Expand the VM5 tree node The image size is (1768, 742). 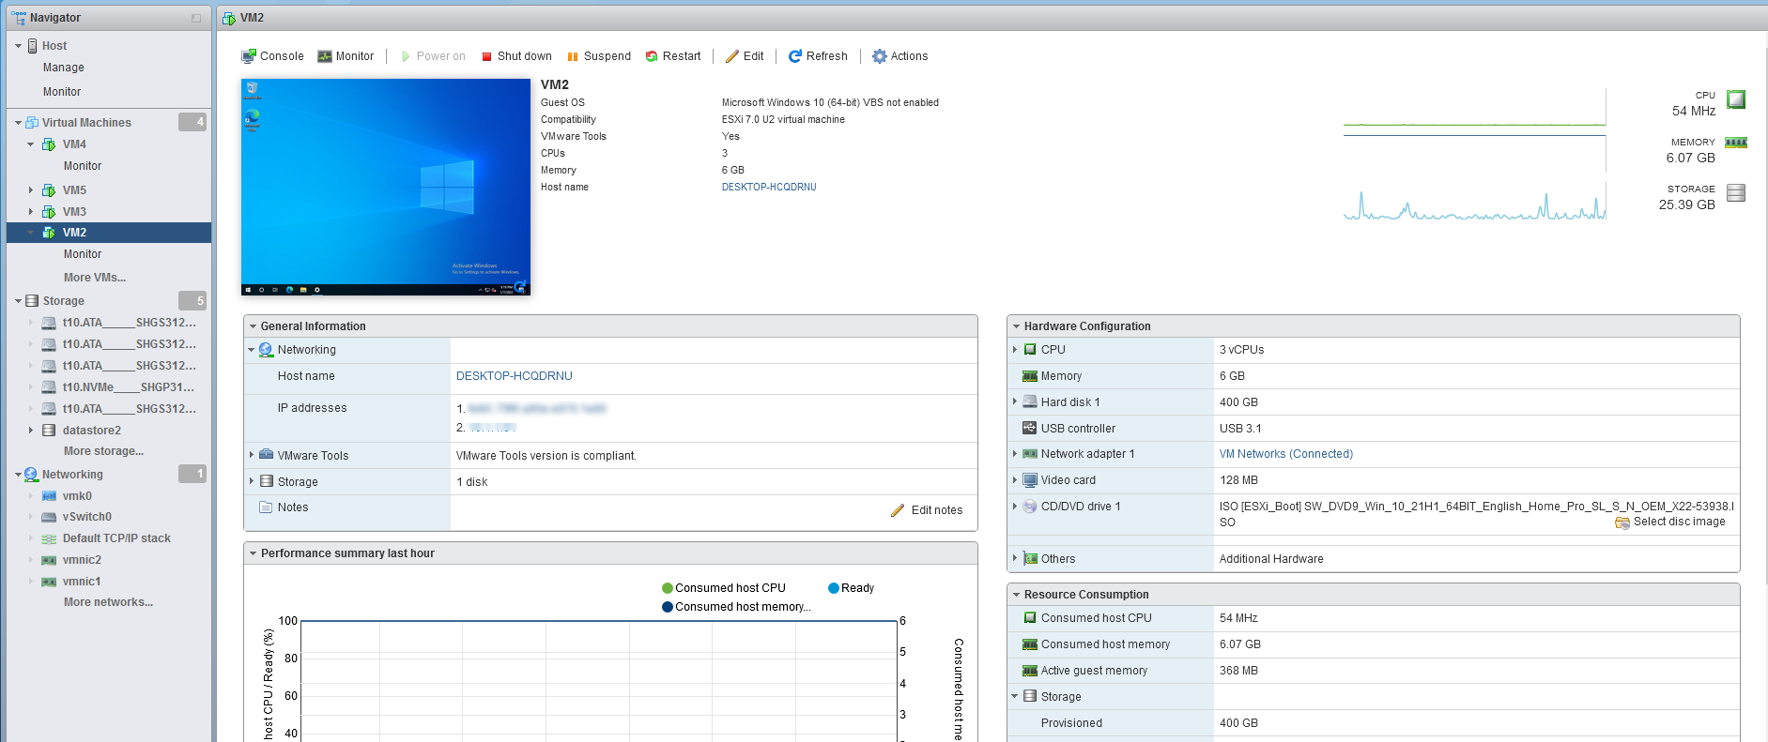[30, 190]
